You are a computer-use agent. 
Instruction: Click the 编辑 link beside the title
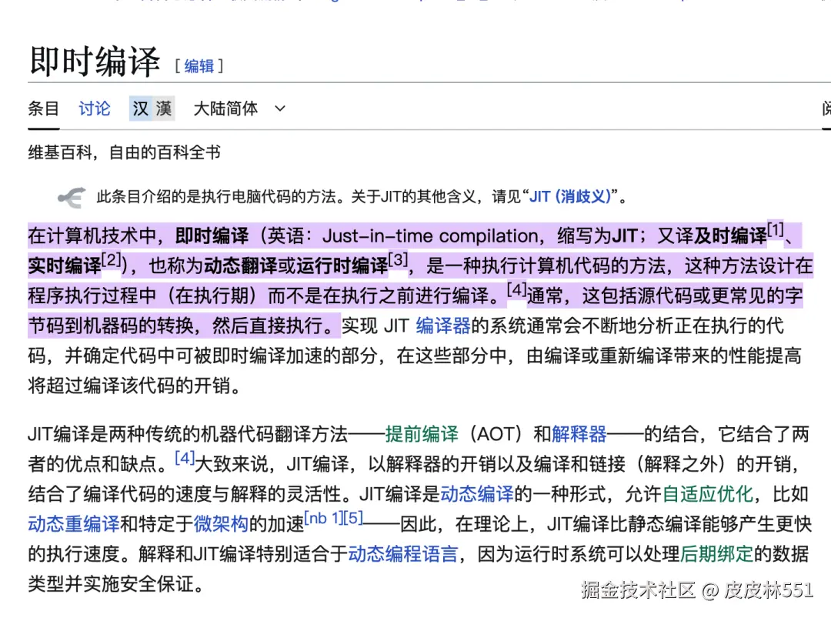pyautogui.click(x=199, y=66)
